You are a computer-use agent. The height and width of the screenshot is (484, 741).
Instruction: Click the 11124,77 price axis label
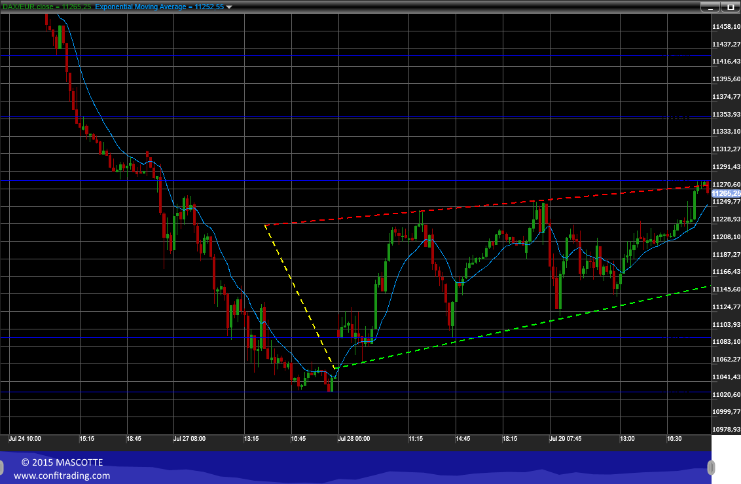coord(726,307)
